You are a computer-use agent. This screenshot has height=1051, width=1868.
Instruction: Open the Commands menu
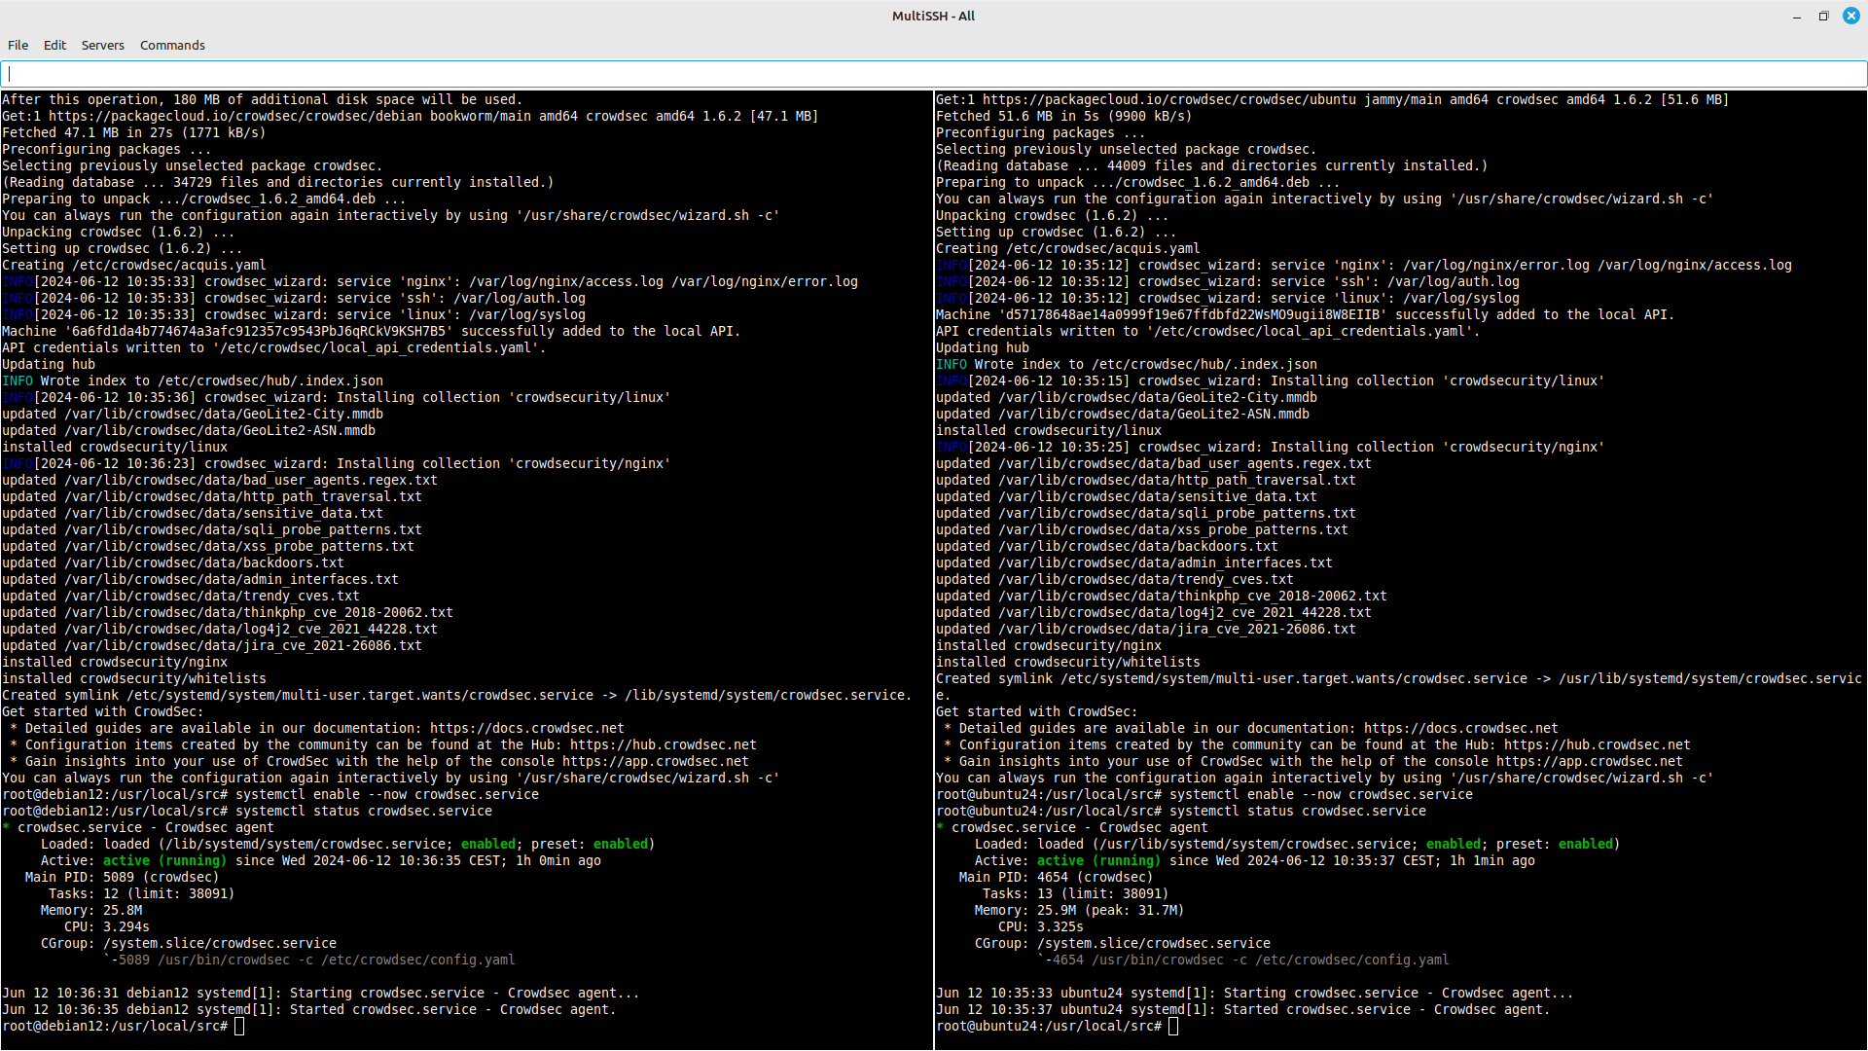(x=172, y=45)
